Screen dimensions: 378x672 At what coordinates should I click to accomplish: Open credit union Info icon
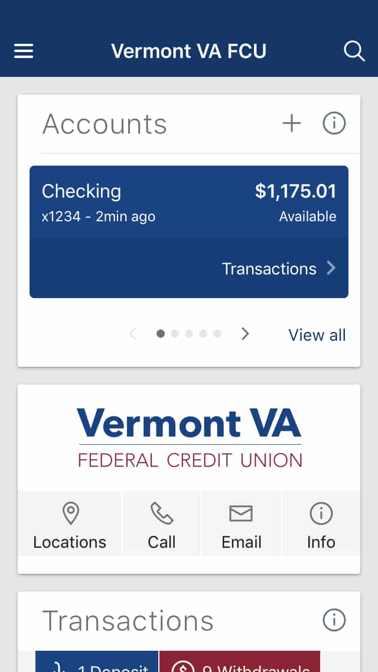321,513
